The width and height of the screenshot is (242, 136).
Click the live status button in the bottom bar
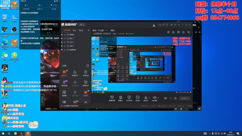point(185,98)
